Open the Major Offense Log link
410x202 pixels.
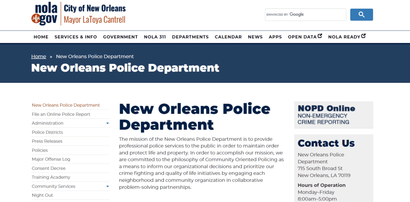point(51,160)
